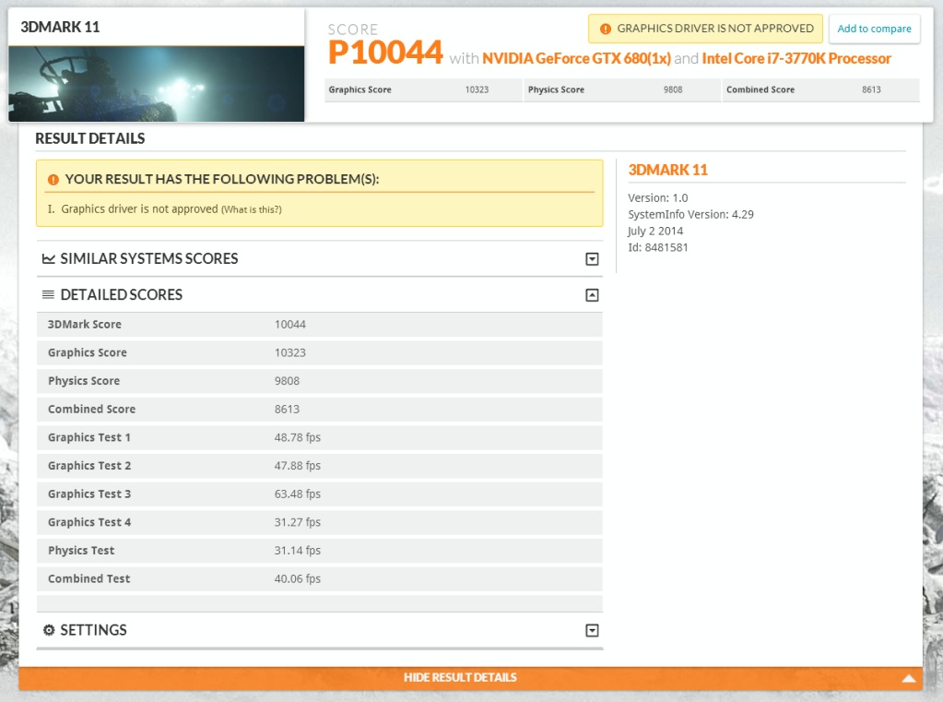Collapse Detailed Scores using its arrow box
Viewport: 943px width, 702px height.
click(592, 295)
